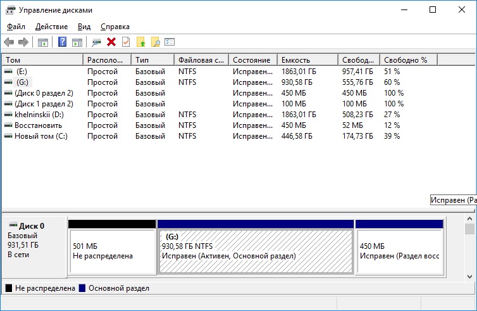Click drive icon beside Диск 0 раздел 2
Image resolution: width=477 pixels, height=311 pixels.
[x=8, y=93]
